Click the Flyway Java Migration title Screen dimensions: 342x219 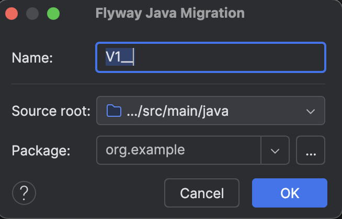170,13
